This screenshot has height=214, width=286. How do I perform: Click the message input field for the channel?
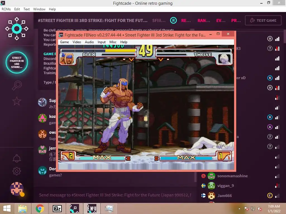click(115, 195)
